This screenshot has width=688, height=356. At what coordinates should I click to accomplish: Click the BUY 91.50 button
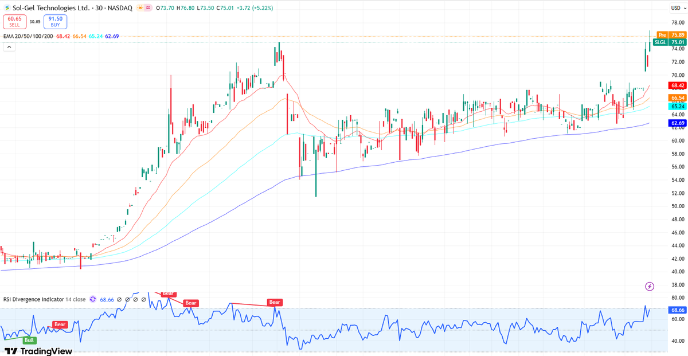coord(55,22)
